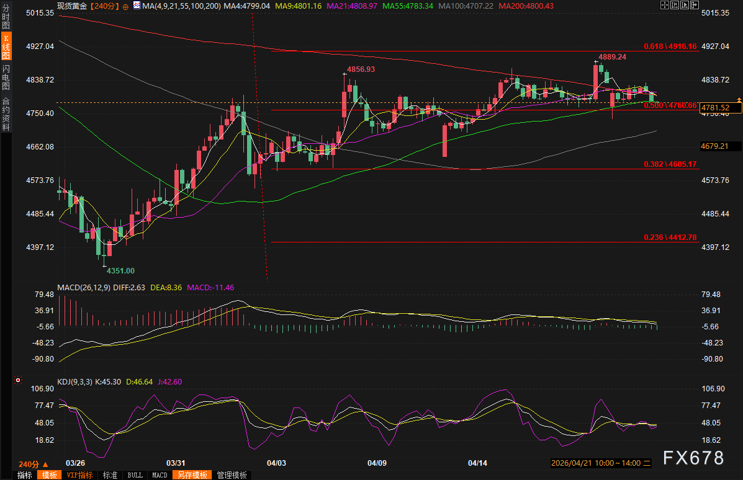The width and height of the screenshot is (743, 480).
Task: Click the 另存模板 button
Action: (192, 475)
